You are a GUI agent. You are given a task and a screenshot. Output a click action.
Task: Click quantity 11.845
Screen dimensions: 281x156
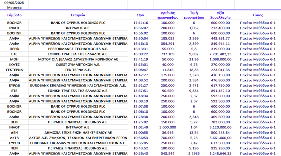pos(168,70)
